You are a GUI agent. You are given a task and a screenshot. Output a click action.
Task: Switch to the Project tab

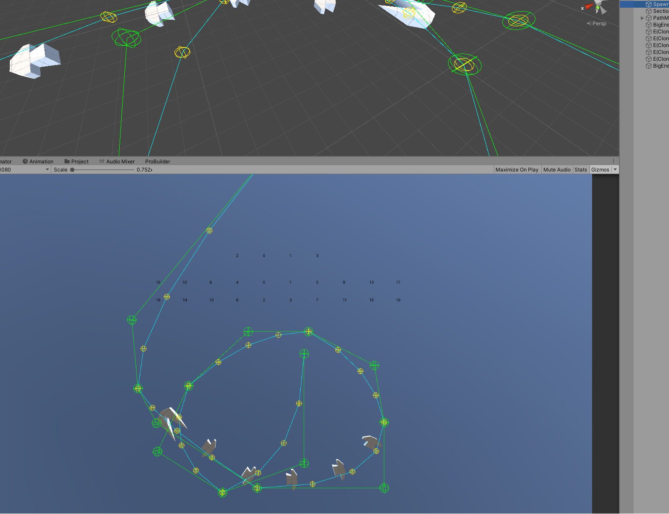point(79,161)
